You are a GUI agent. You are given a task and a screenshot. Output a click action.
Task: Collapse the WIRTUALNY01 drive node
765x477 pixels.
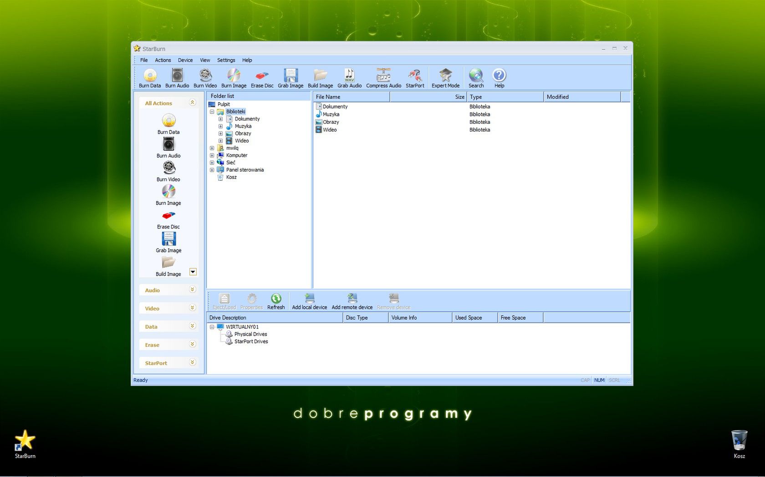tap(212, 327)
